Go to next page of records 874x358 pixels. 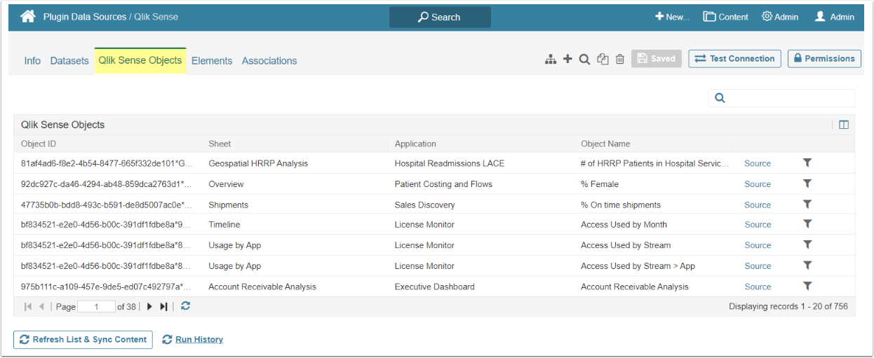(149, 307)
